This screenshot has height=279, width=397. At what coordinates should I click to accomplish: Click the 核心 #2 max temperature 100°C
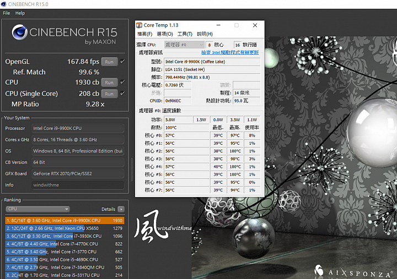coord(235,151)
